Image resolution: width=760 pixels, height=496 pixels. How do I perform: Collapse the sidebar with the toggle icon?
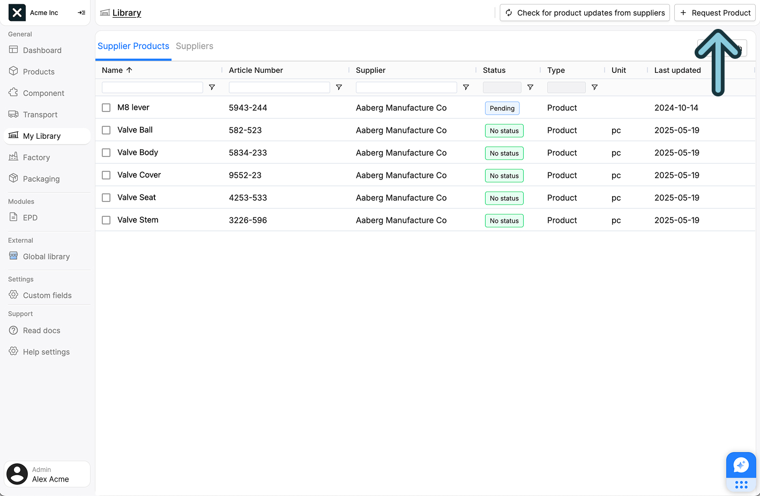point(81,12)
